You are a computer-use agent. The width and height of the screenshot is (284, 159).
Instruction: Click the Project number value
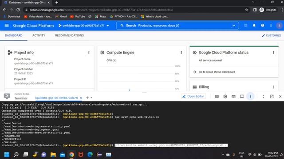point(24,73)
